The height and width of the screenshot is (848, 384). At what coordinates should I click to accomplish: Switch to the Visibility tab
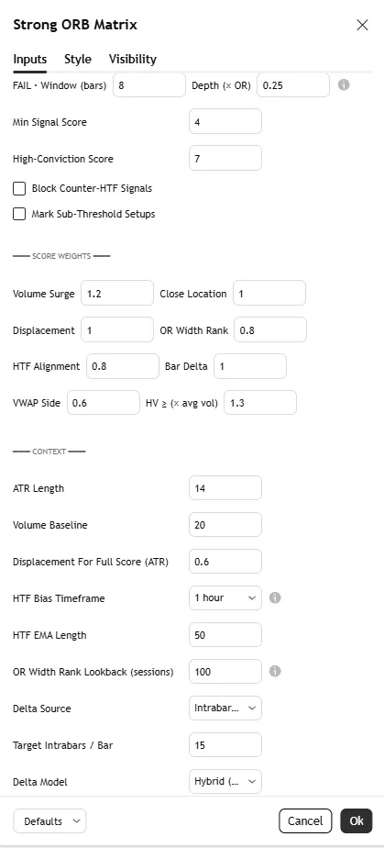pyautogui.click(x=133, y=59)
